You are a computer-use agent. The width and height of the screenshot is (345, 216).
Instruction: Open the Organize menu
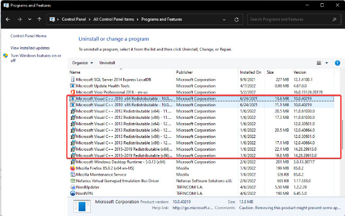[x=82, y=63]
